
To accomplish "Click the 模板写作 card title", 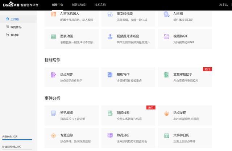I will pos(123,74).
